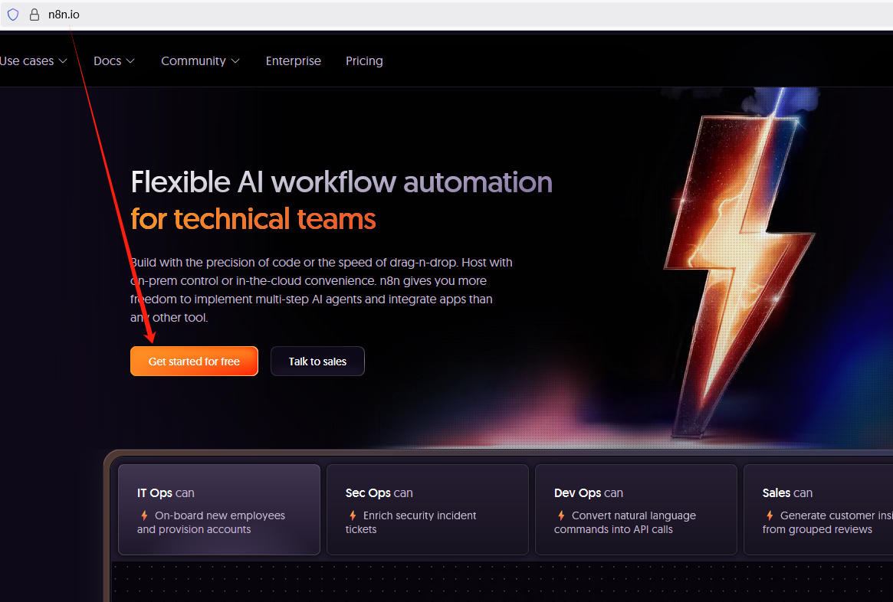Click the n8n.io address bar text
893x602 pixels.
click(x=64, y=15)
